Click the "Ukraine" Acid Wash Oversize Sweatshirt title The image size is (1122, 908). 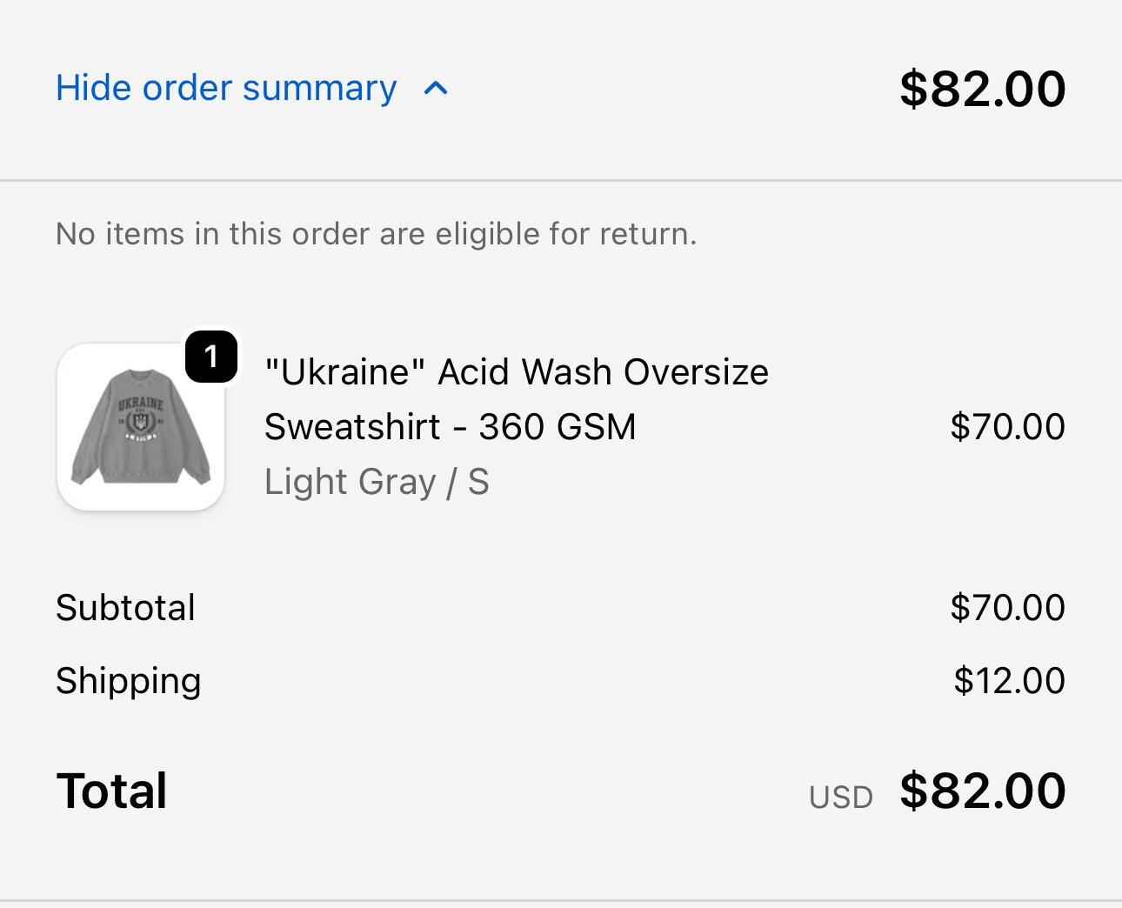point(516,372)
